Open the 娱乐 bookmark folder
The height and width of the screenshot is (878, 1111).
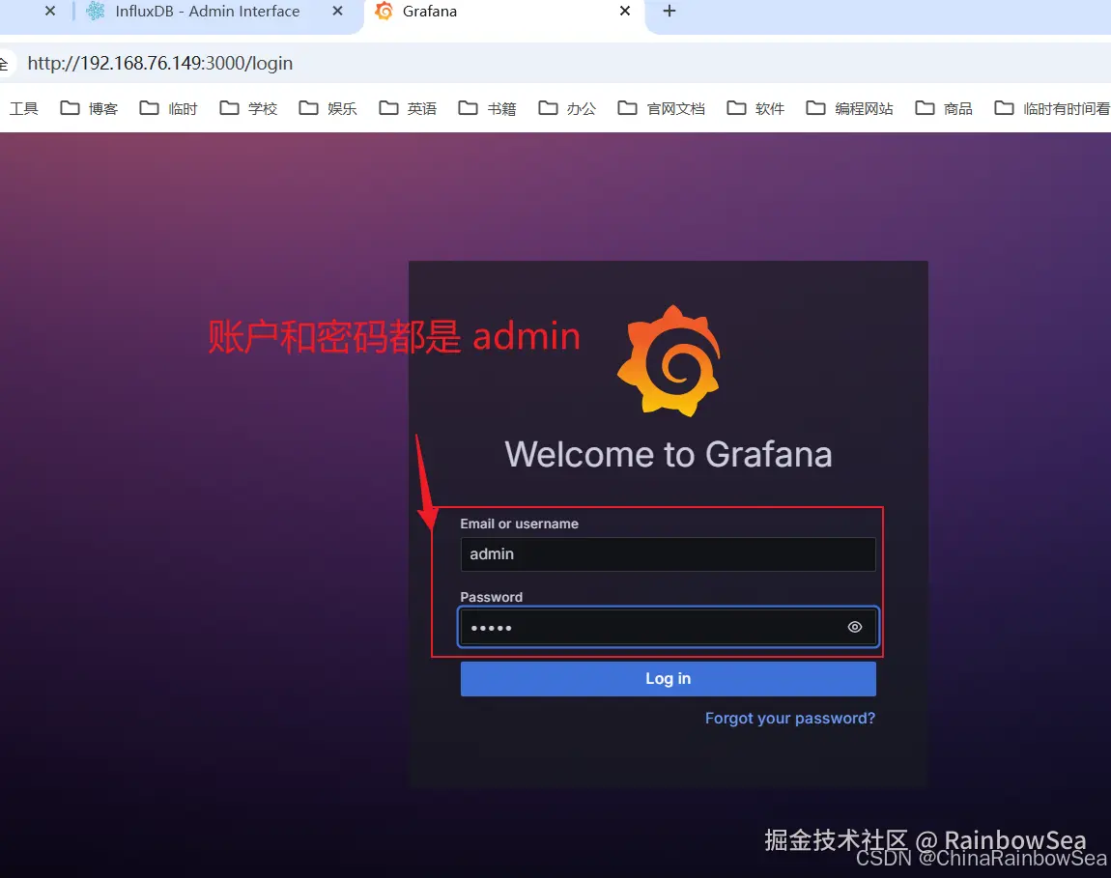point(328,108)
